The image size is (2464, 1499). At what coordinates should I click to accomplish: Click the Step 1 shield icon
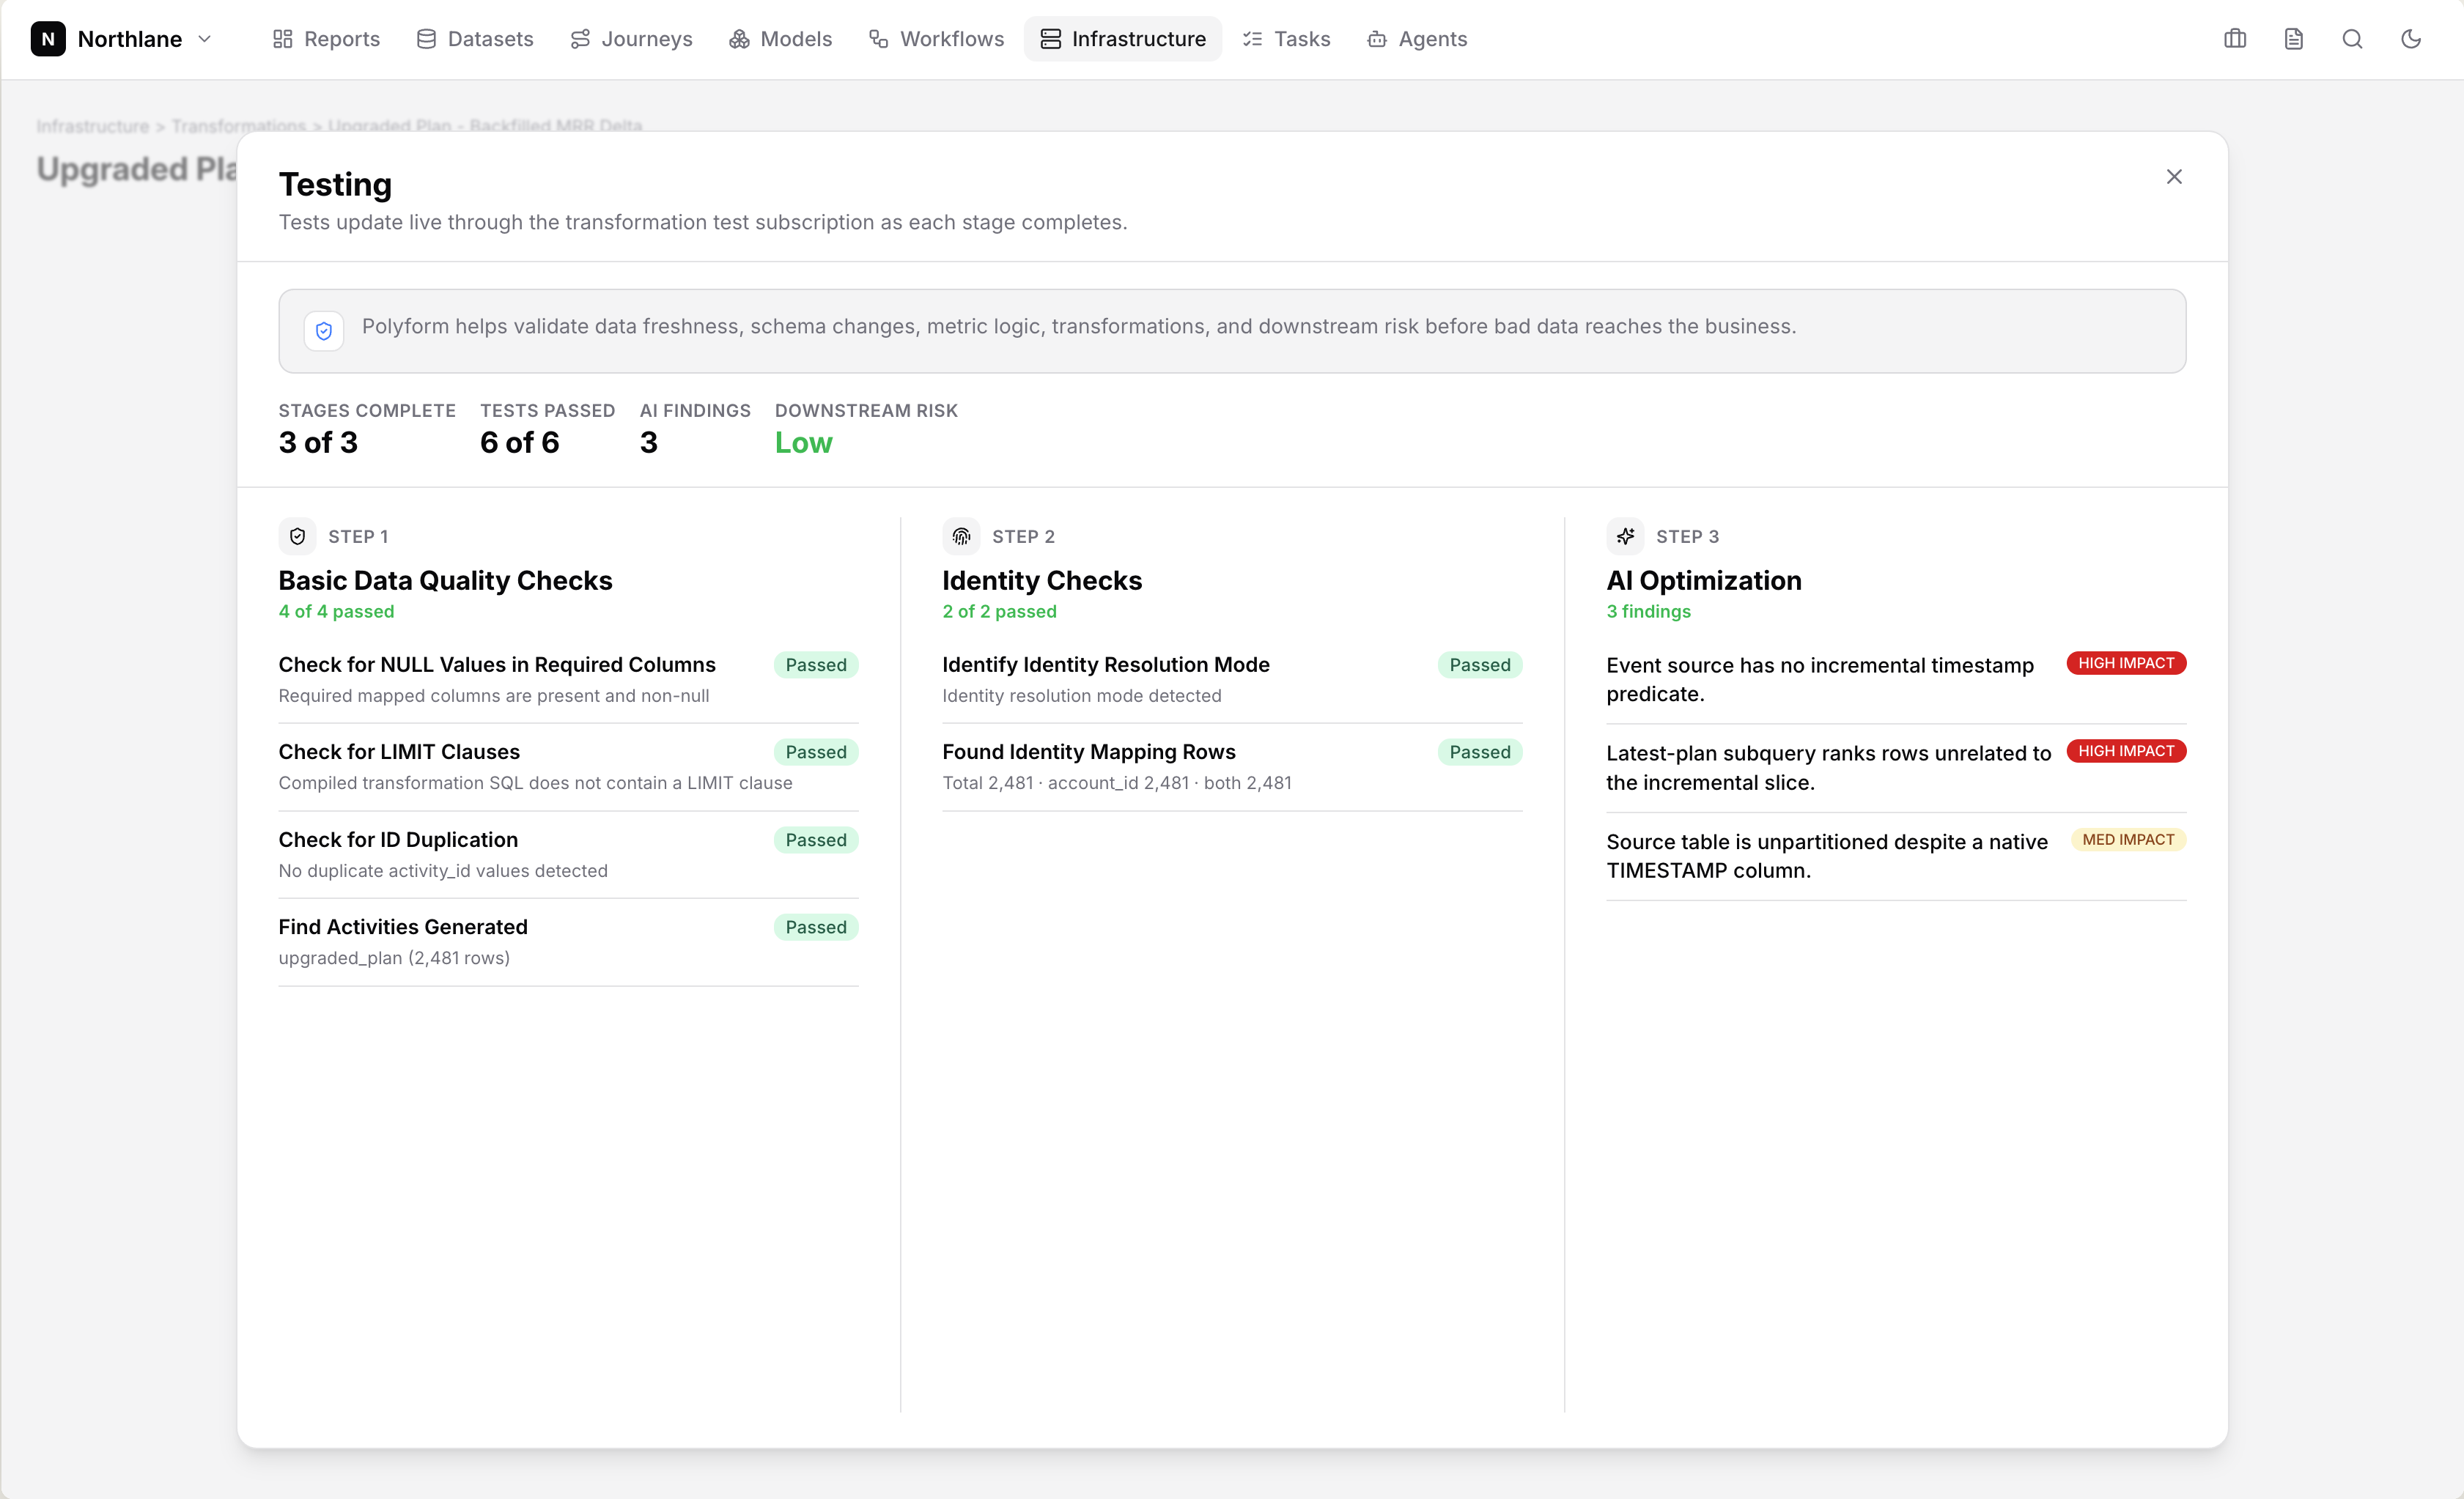coord(297,536)
